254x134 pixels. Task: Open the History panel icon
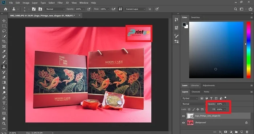[176, 20]
